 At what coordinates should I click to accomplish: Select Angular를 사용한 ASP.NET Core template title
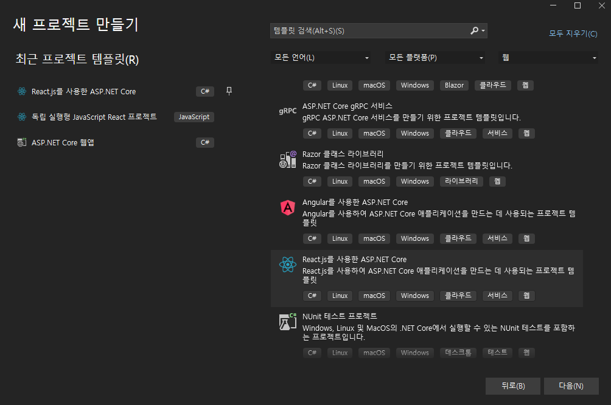click(x=355, y=202)
